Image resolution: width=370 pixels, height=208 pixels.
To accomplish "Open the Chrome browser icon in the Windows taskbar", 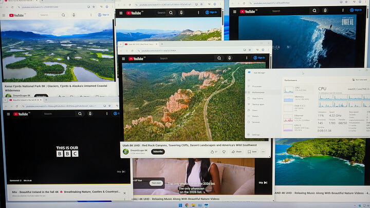I will coord(187,205).
